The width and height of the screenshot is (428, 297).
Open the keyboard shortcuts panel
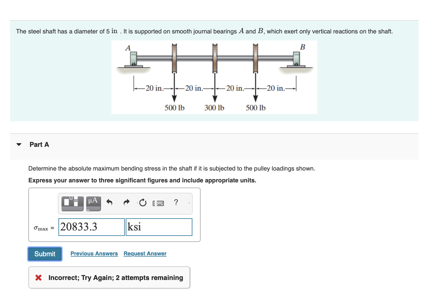coord(158,203)
